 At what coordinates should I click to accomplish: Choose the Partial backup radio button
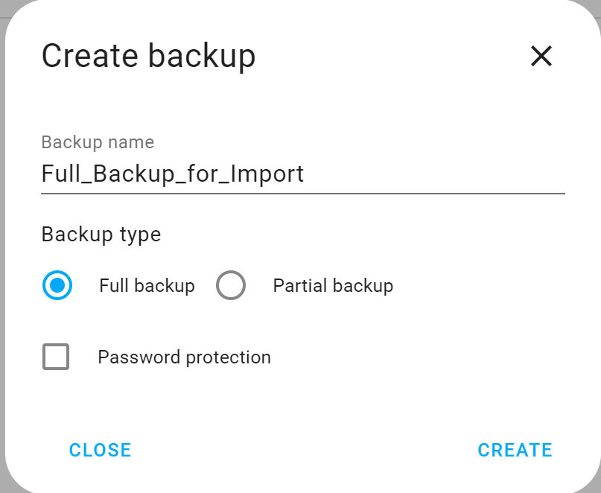pyautogui.click(x=231, y=285)
